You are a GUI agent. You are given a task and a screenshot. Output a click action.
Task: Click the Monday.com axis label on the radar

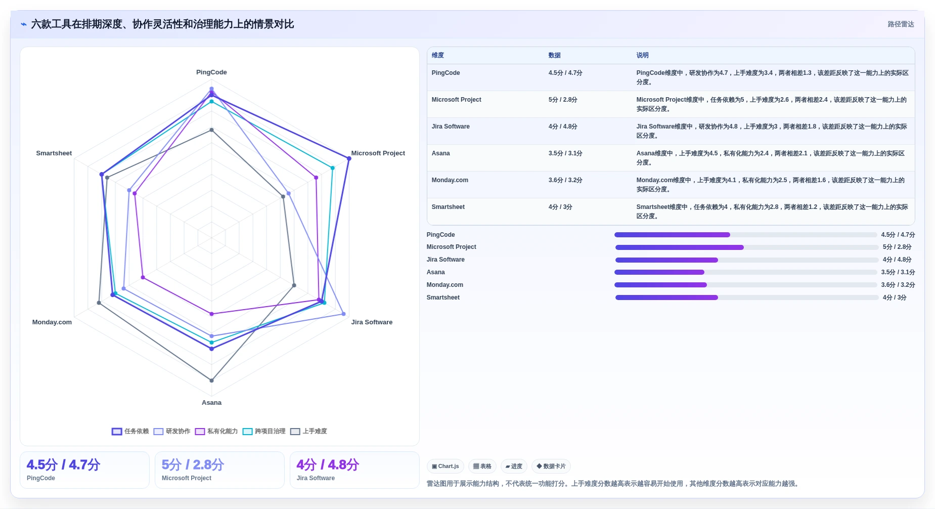pyautogui.click(x=52, y=322)
